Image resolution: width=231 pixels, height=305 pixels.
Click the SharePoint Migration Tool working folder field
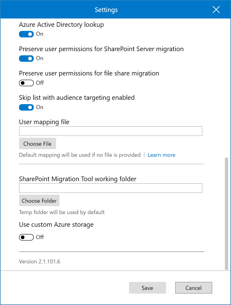coord(111,188)
